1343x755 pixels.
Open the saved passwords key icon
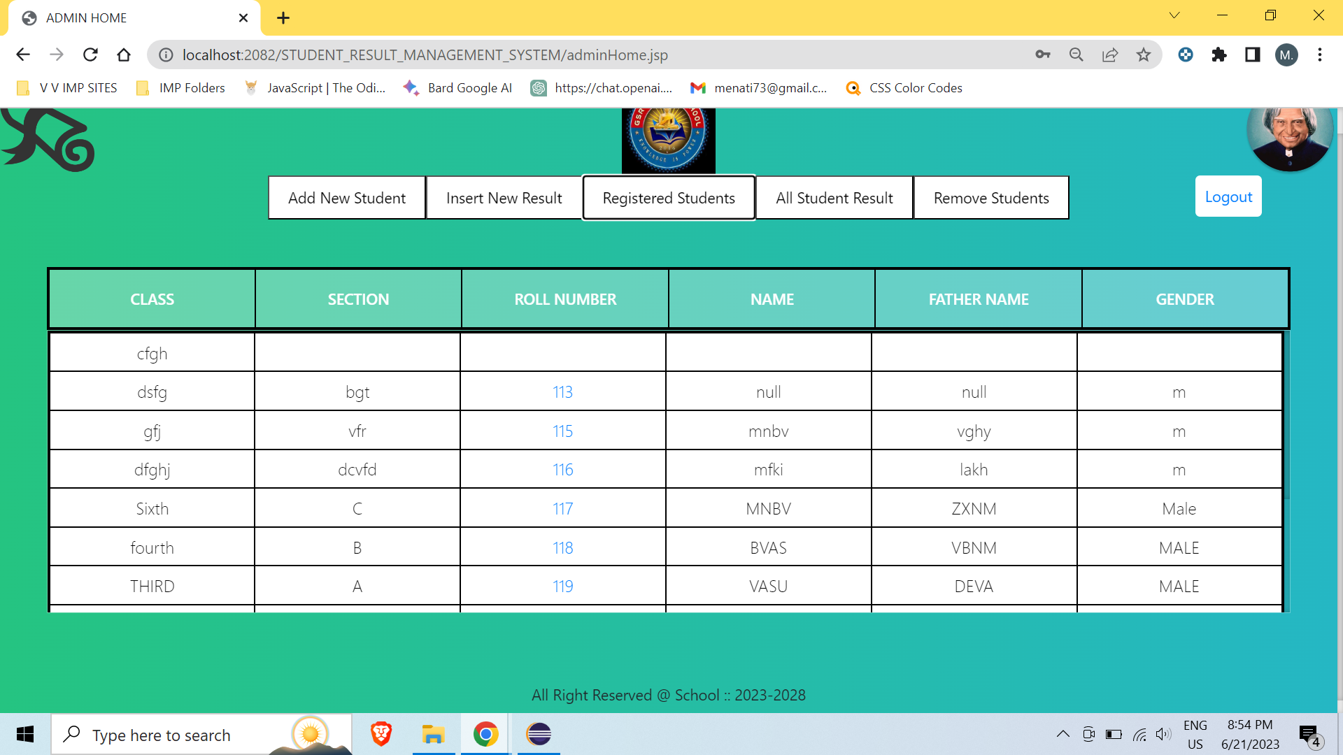click(x=1043, y=55)
